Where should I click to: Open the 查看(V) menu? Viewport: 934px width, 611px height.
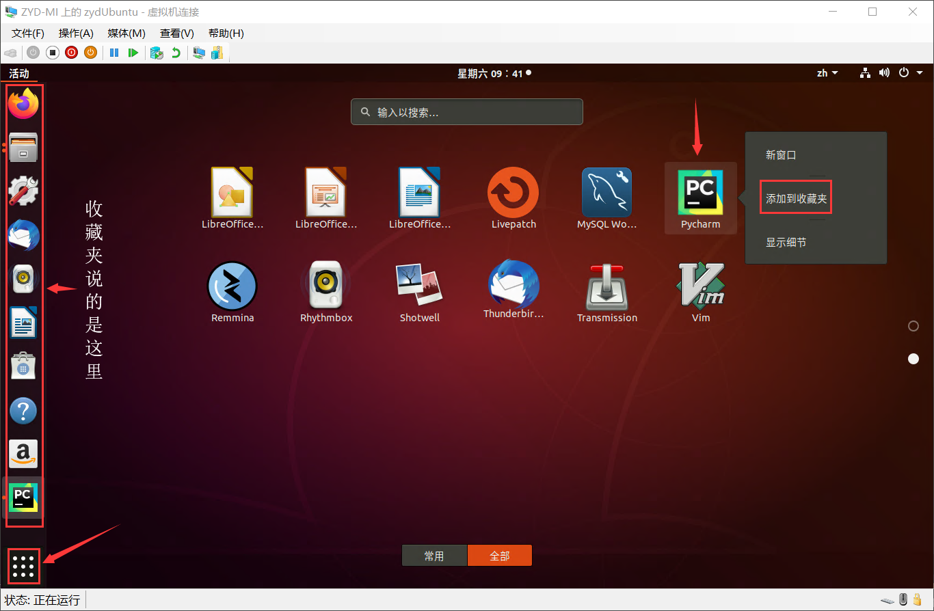(x=177, y=33)
